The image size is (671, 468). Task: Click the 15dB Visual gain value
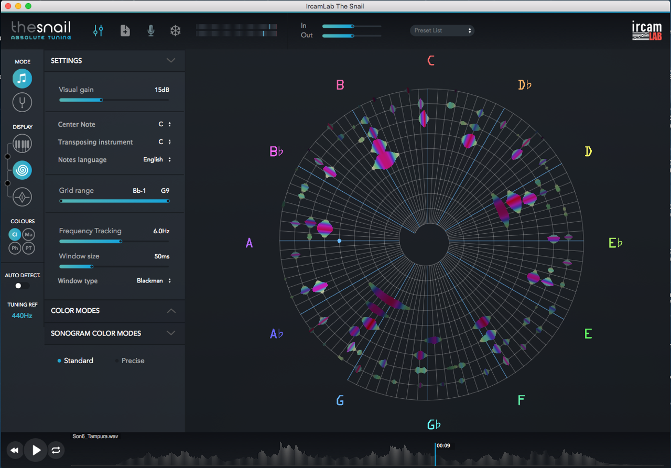pos(162,90)
